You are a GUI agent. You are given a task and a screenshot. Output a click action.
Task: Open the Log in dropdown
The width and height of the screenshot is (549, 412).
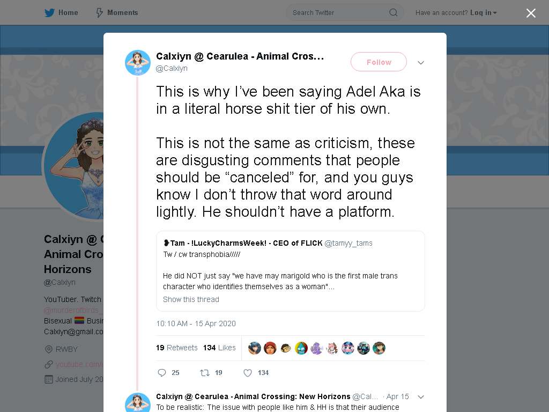point(483,13)
